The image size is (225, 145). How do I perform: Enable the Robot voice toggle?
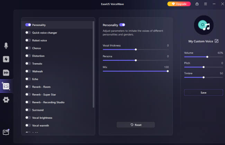pyautogui.click(x=28, y=40)
